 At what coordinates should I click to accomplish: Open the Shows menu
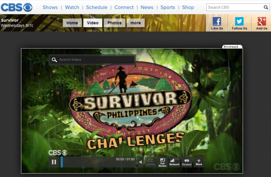[x=50, y=7]
